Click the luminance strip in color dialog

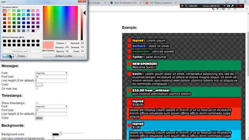tap(82, 23)
